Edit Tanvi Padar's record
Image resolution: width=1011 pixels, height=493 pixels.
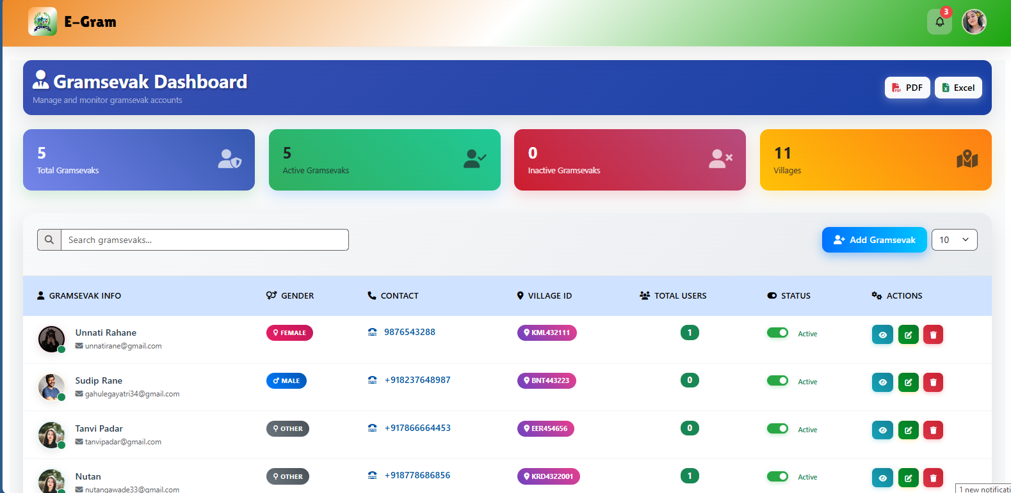908,430
